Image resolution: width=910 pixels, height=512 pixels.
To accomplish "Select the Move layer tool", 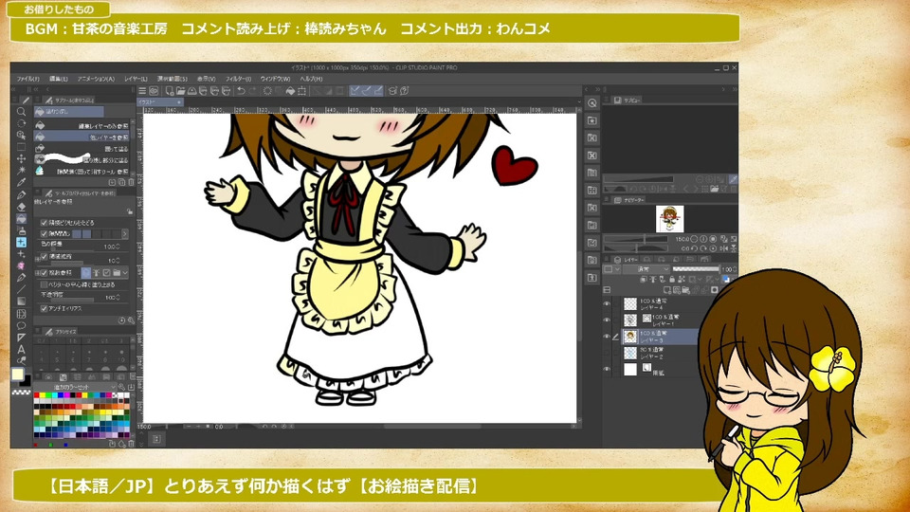I will [22, 158].
